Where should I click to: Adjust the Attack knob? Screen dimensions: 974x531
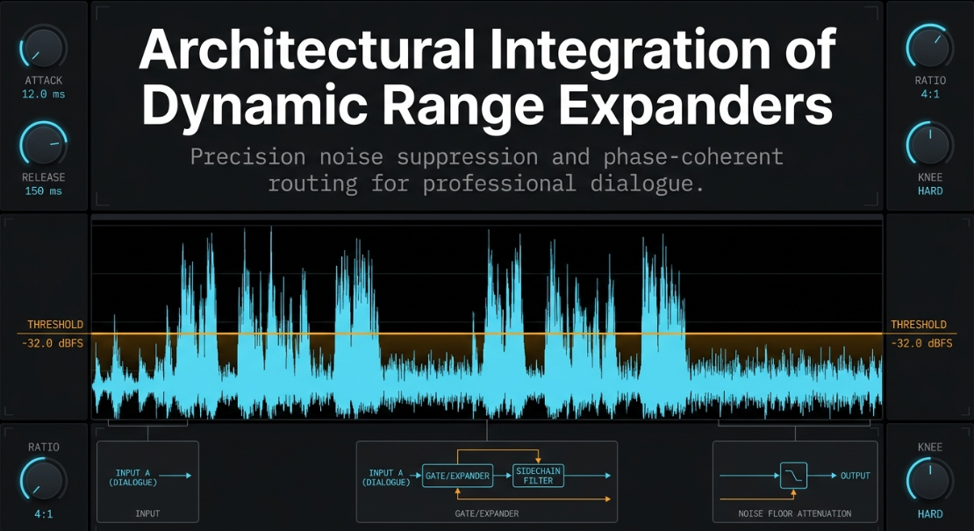(44, 47)
